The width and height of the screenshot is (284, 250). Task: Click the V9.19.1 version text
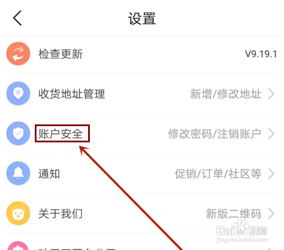pos(261,54)
